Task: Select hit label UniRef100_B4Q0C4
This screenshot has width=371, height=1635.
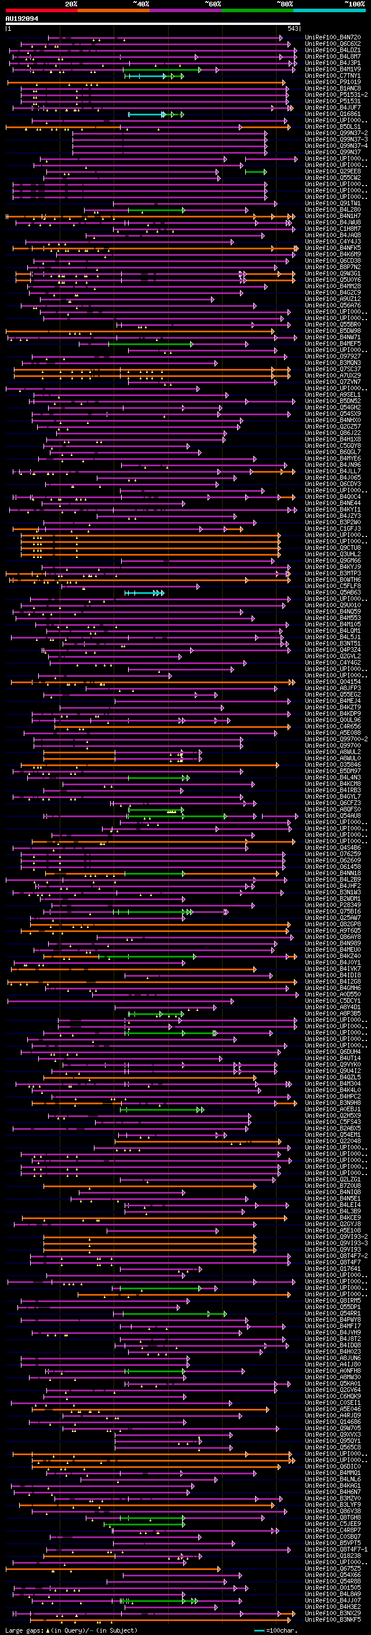Action: [333, 498]
